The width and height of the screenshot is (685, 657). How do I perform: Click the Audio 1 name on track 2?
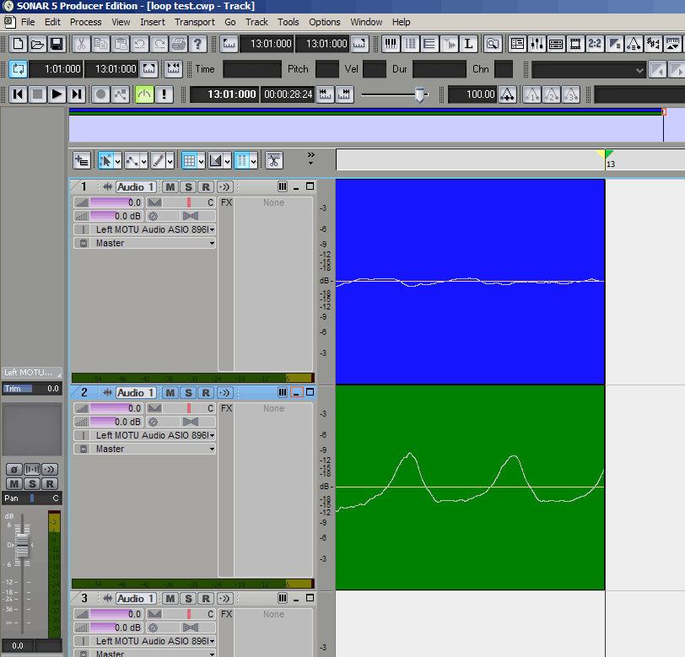pos(135,392)
